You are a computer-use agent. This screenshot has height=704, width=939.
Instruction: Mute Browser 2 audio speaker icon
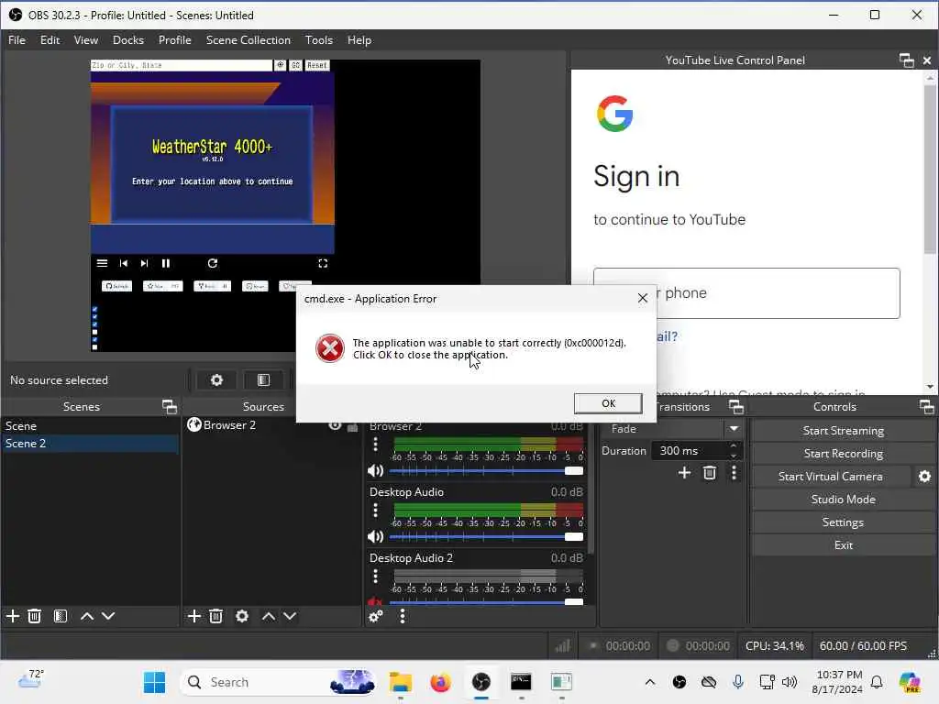[375, 470]
